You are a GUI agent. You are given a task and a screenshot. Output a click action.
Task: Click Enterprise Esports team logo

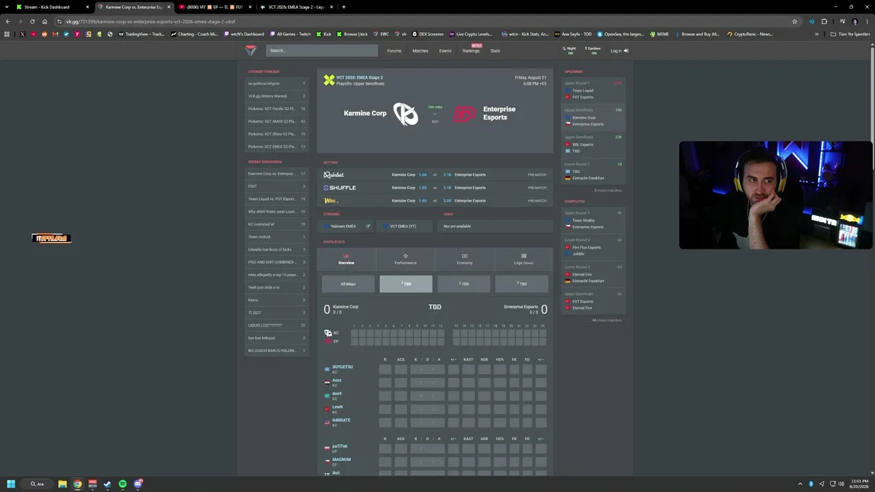pos(465,114)
